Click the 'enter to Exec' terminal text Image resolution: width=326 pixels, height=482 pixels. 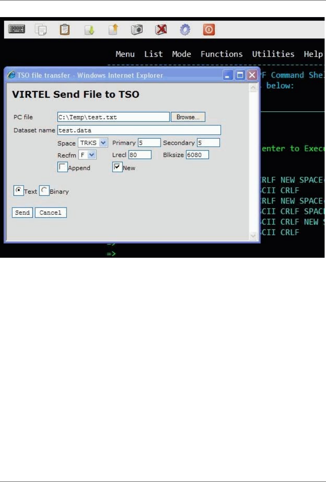293,149
